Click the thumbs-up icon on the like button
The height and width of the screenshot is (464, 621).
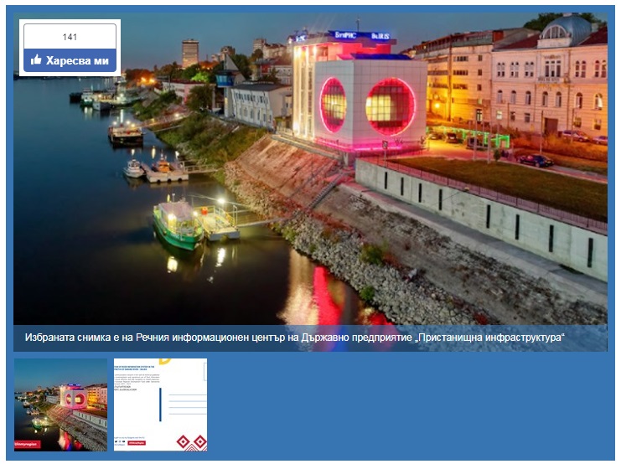pyautogui.click(x=36, y=60)
